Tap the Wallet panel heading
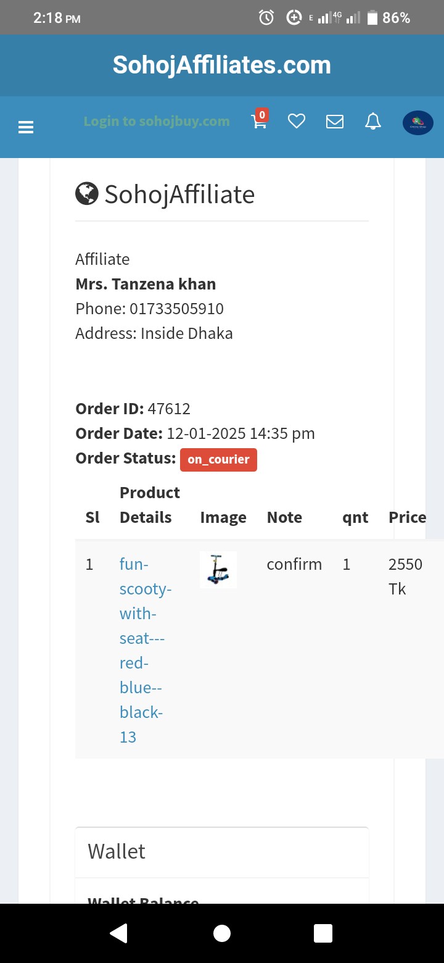 point(117,851)
